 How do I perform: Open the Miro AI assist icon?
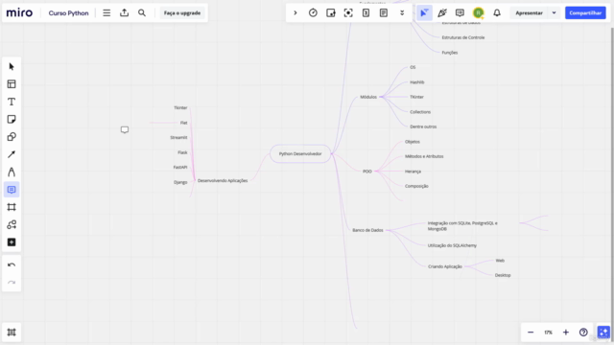pos(603,333)
